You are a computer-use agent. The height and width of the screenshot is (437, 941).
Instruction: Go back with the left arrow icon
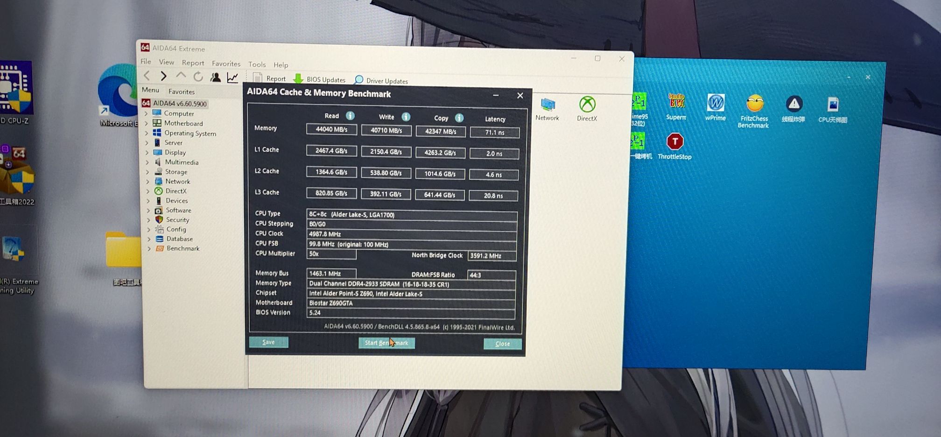pyautogui.click(x=147, y=76)
